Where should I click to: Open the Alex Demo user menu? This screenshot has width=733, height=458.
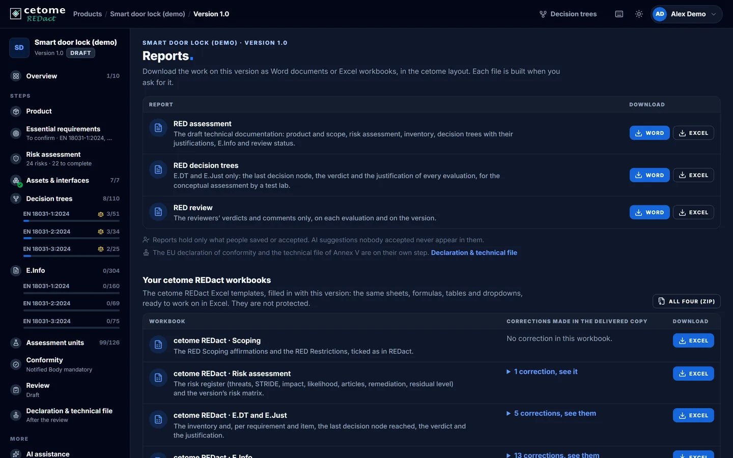687,14
